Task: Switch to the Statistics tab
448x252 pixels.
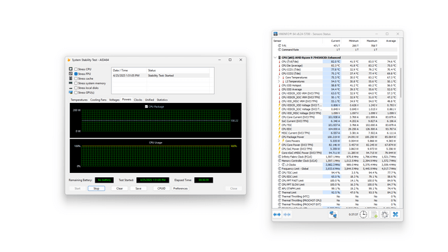Action: (x=162, y=99)
